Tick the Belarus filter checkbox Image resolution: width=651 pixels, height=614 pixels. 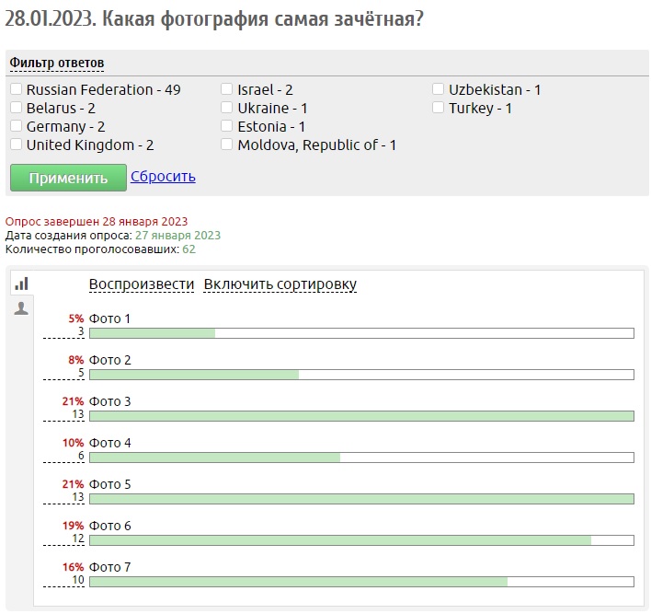17,109
